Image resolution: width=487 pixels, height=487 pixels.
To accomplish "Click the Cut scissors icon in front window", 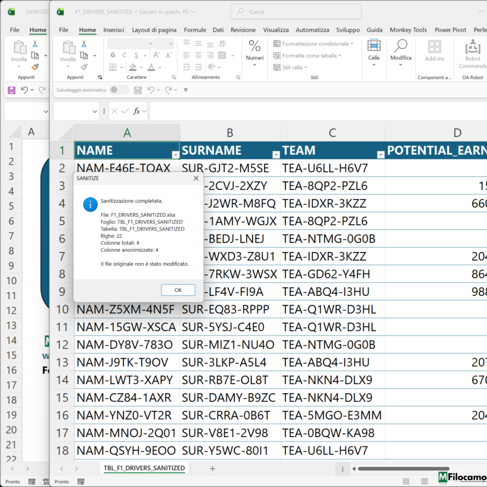I will pyautogui.click(x=84, y=44).
